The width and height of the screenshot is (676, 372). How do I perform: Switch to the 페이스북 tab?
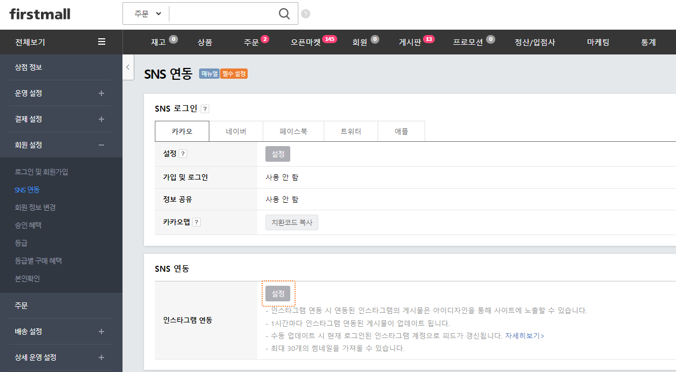[x=293, y=131]
